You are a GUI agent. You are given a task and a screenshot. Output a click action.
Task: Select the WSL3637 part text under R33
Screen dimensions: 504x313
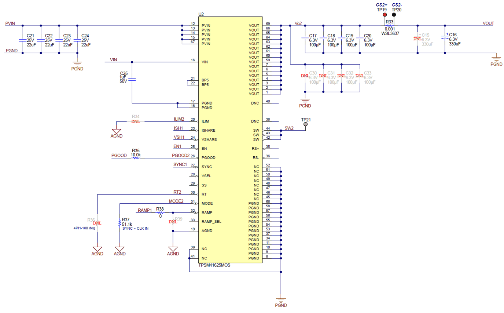(x=390, y=33)
